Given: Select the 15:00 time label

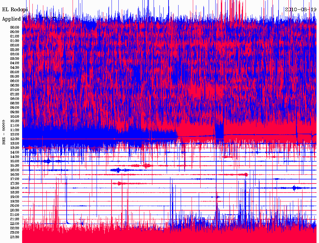Looking at the screenshot, I should (x=15, y=161).
